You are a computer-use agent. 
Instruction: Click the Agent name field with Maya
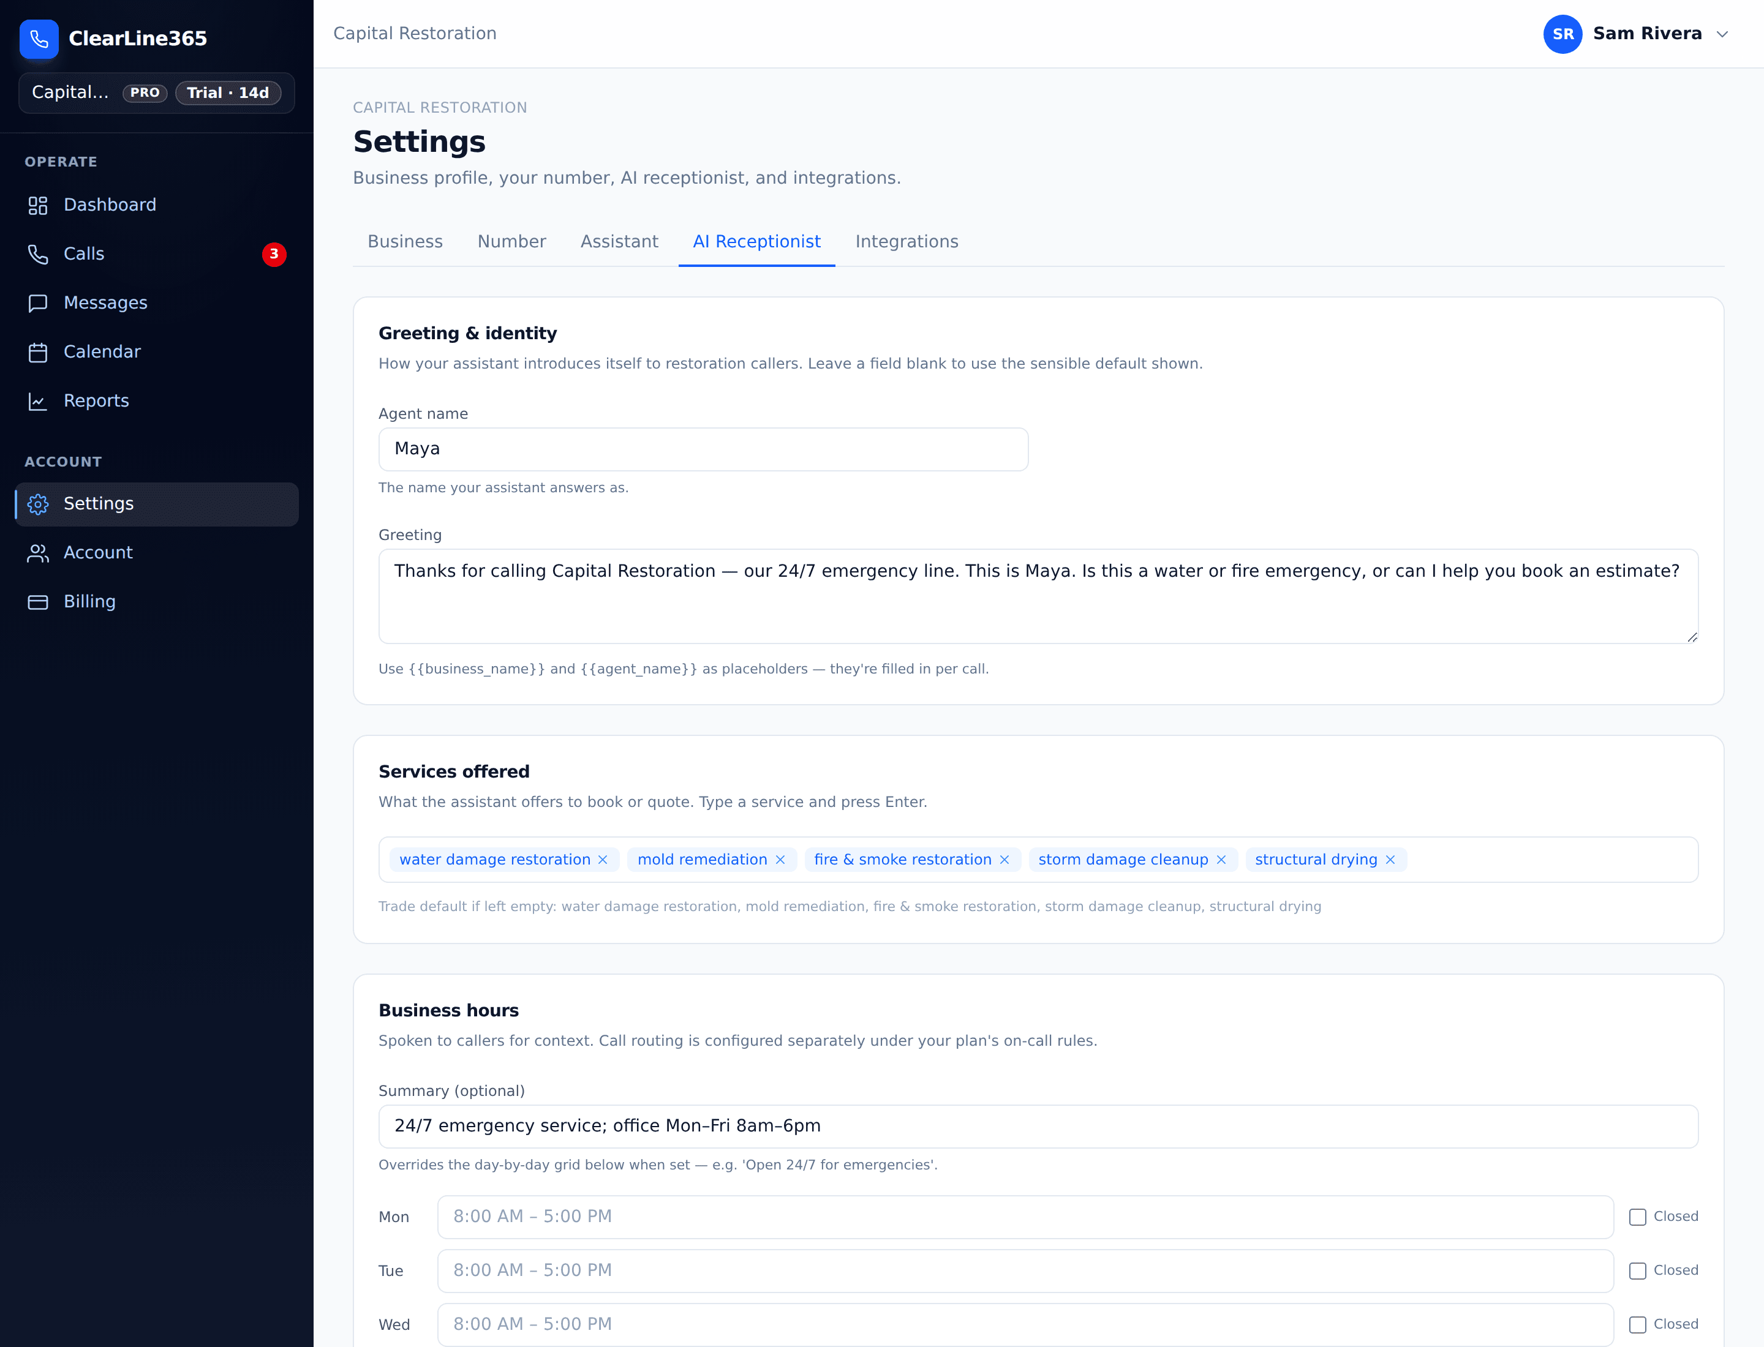click(703, 449)
